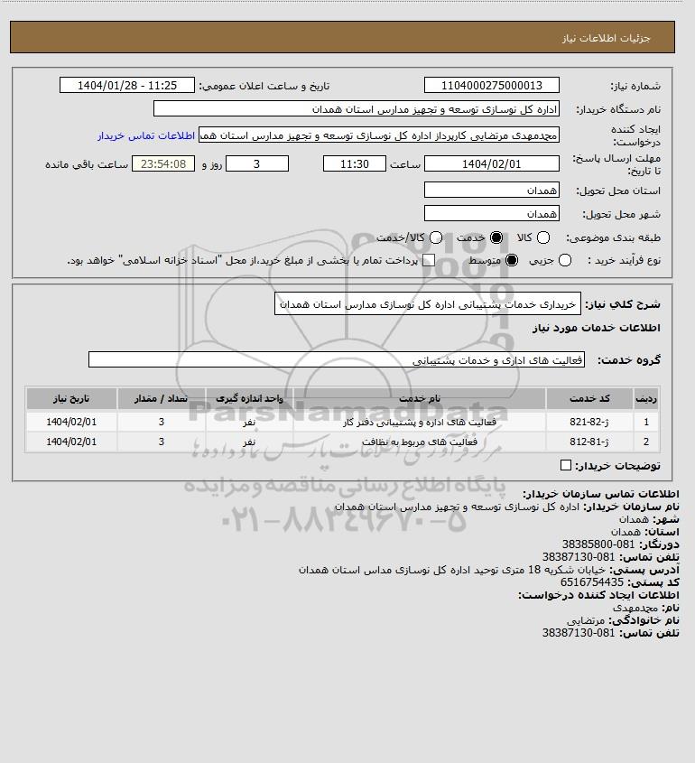Toggle the اسناد خزانه اسلامی payment checkbox
The width and height of the screenshot is (695, 763).
coord(429,260)
